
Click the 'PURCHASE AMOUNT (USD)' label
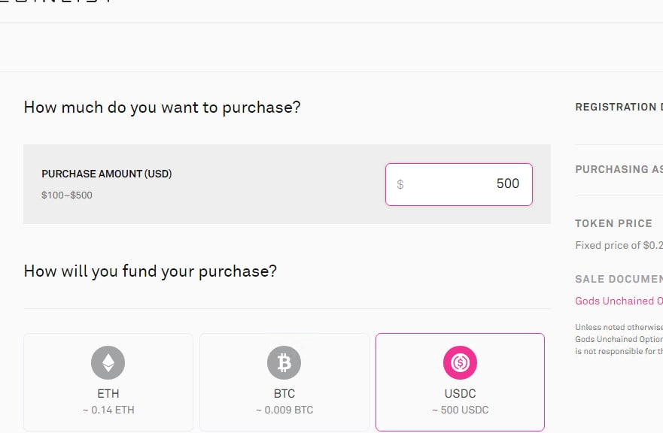[x=107, y=174]
